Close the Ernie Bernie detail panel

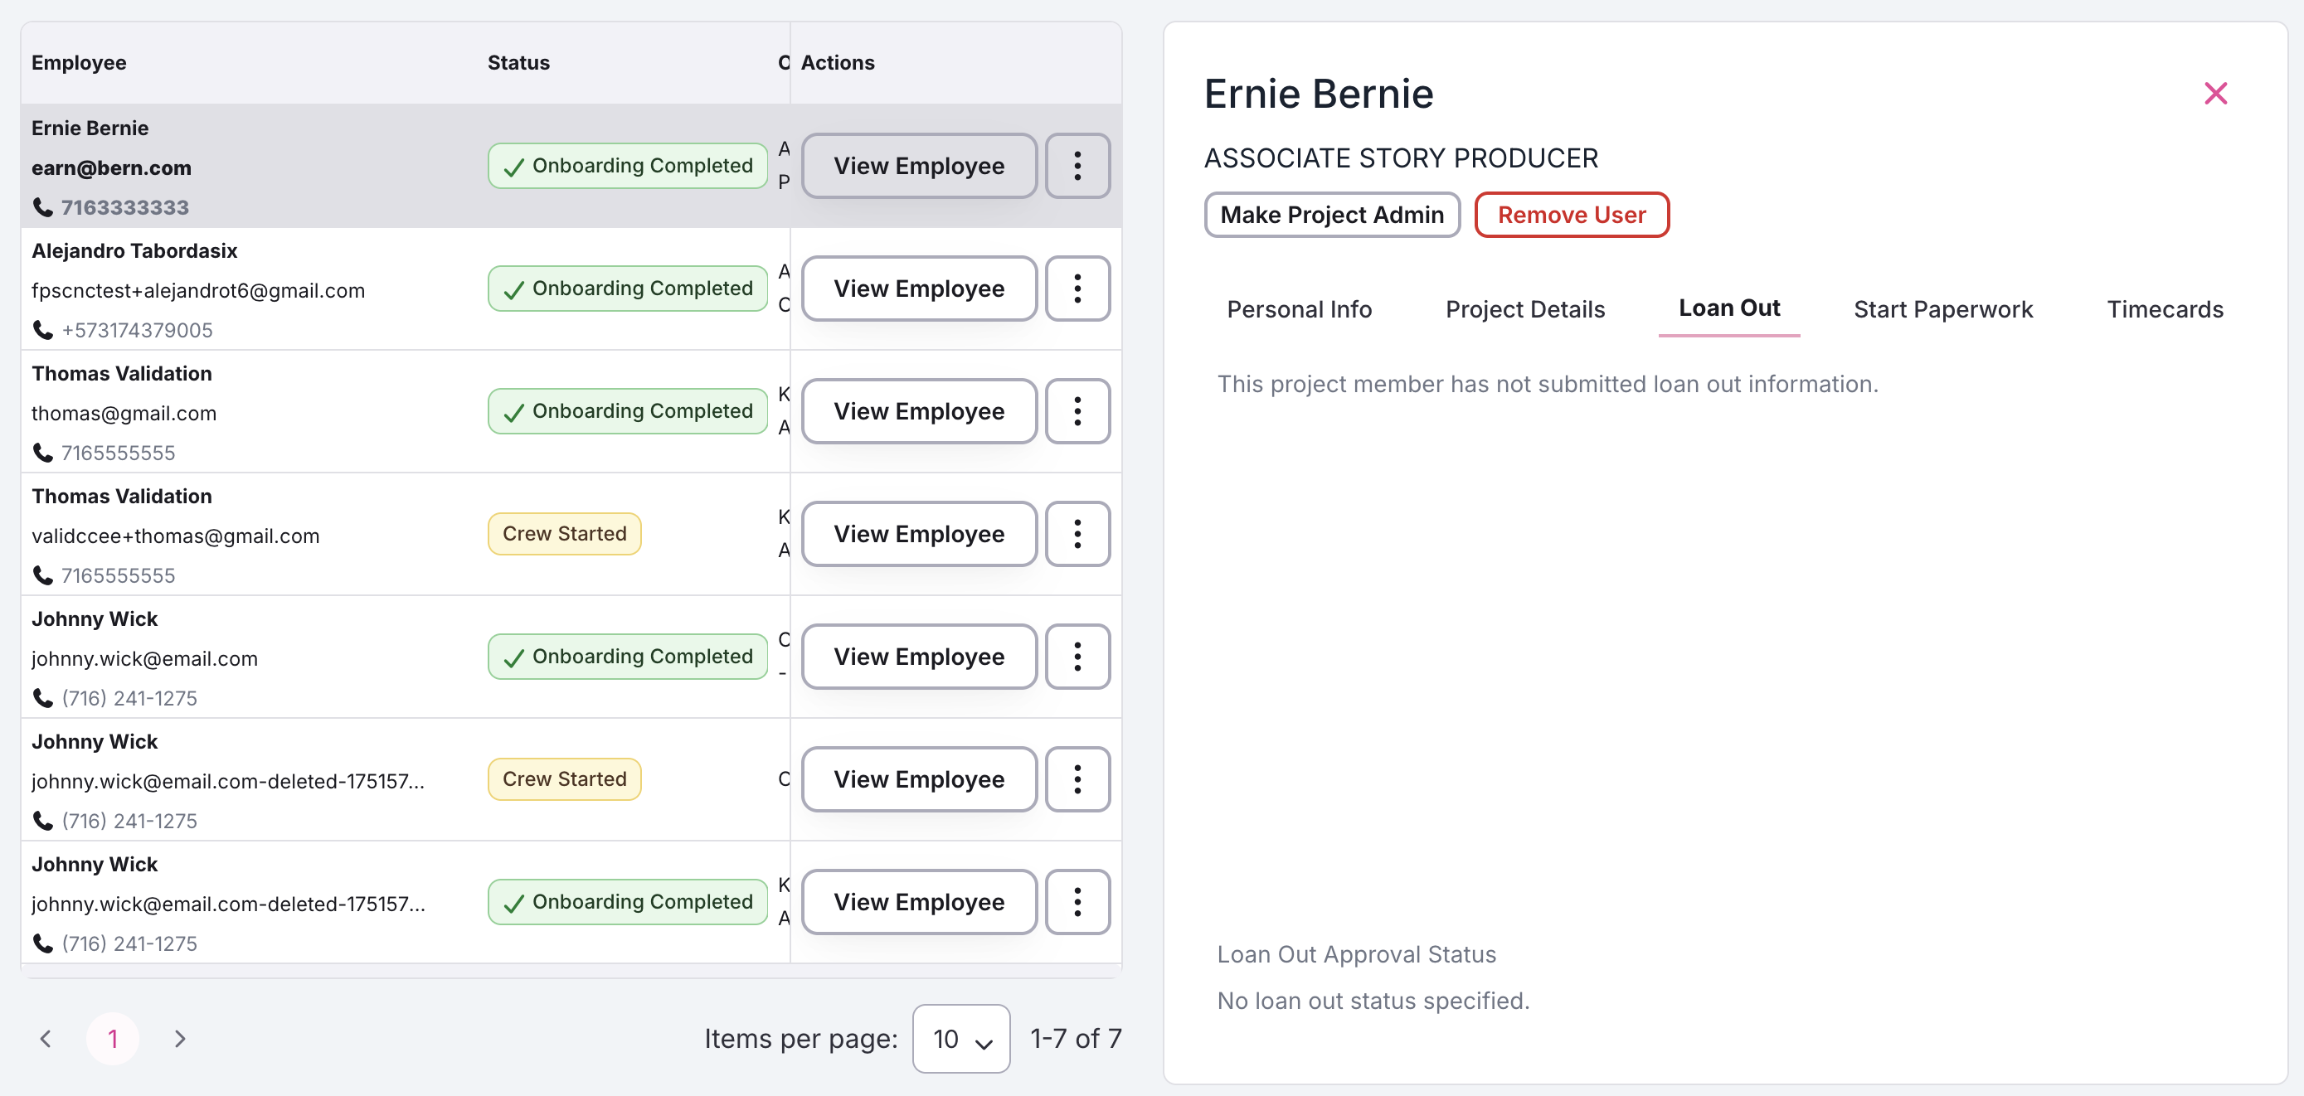2214,93
